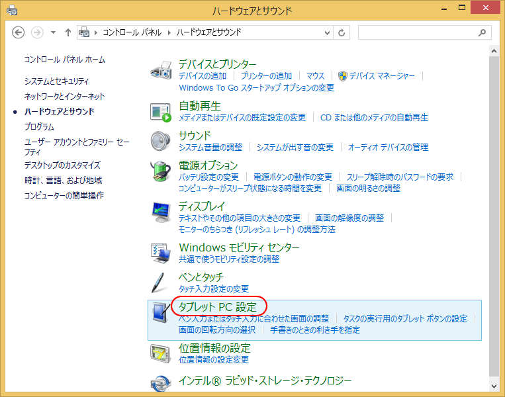This screenshot has height=397, width=505.
Task: Click 画面の明るさの調整 link
Action: click(x=368, y=189)
